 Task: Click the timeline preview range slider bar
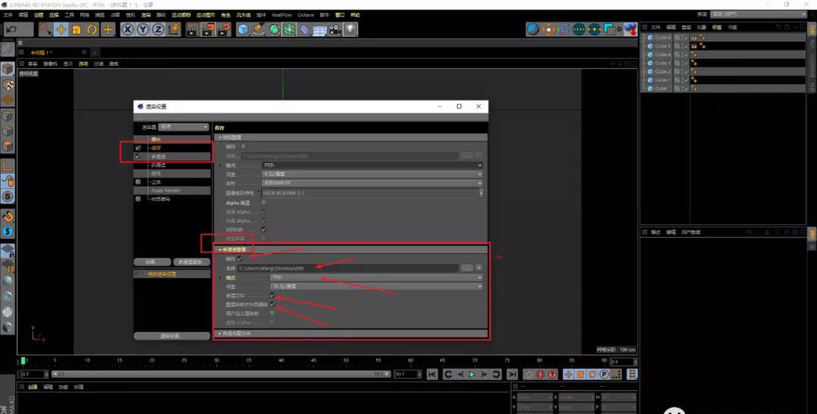click(222, 374)
